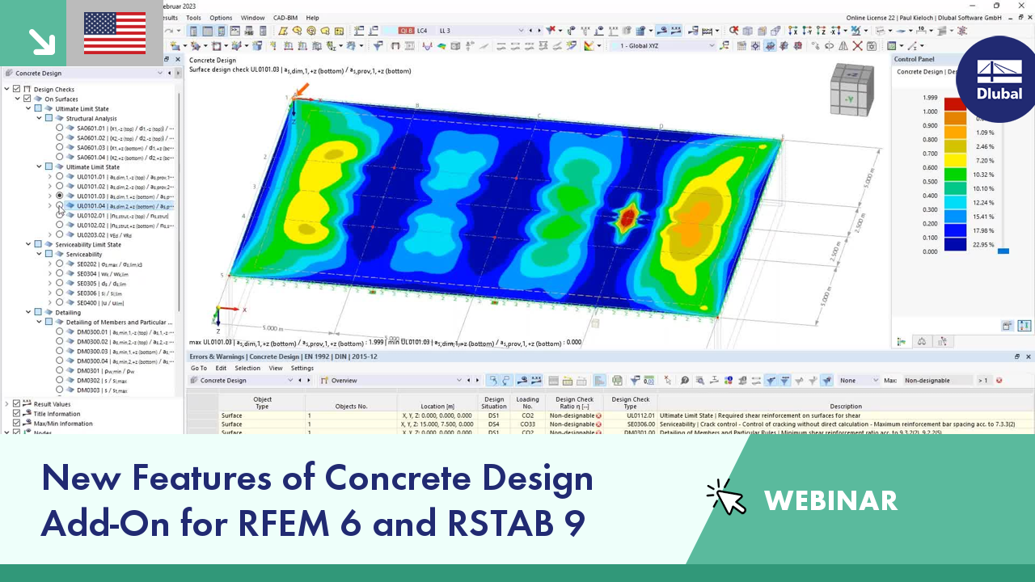Select the UL0101.04 radio button

tap(60, 205)
